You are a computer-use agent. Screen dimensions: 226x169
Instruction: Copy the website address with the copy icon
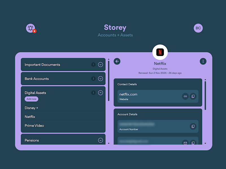(193, 96)
